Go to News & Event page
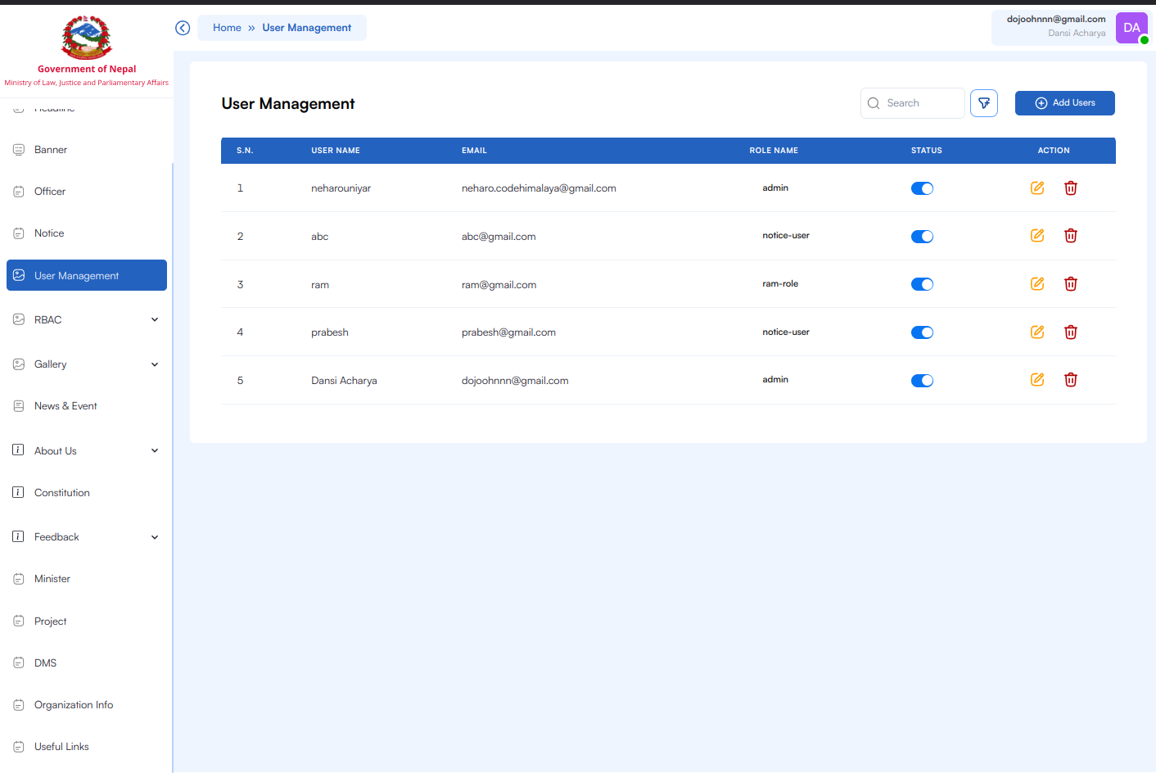 tap(65, 406)
